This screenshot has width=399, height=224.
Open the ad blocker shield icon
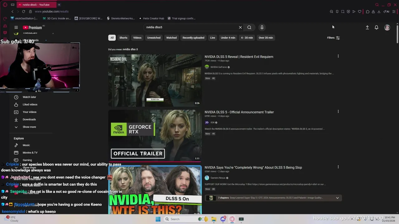(x=348, y=12)
